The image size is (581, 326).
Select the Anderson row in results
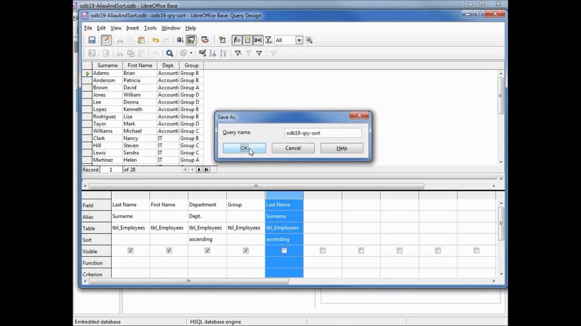tap(143, 80)
